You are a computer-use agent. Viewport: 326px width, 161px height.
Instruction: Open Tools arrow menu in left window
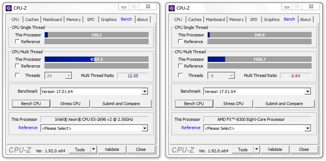pyautogui.click(x=94, y=149)
